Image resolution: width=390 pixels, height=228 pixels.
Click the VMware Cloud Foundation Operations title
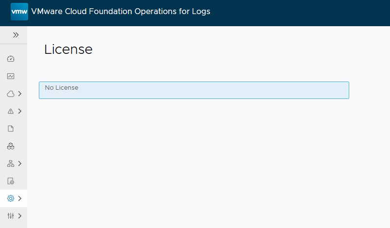pos(121,11)
